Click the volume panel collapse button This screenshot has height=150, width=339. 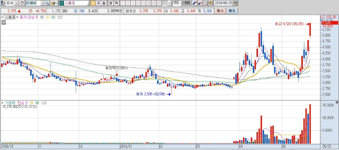click(337, 102)
